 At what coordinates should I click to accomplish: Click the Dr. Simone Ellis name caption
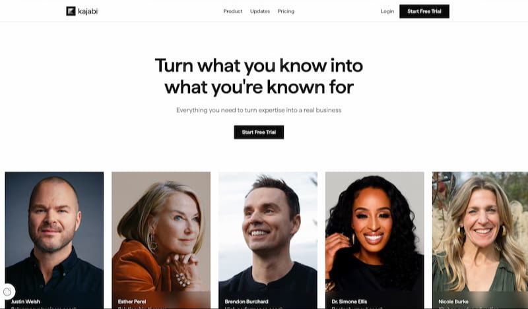click(x=349, y=302)
